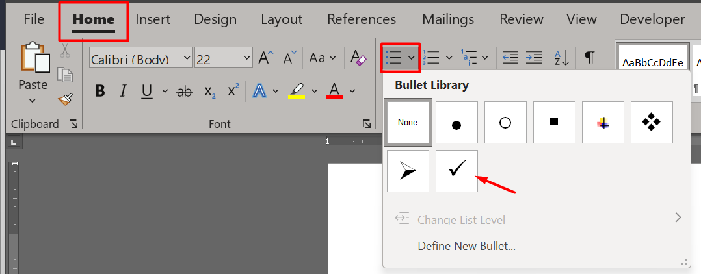This screenshot has height=274, width=701.
Task: Expand the Paste options arrow
Action: coord(33,101)
